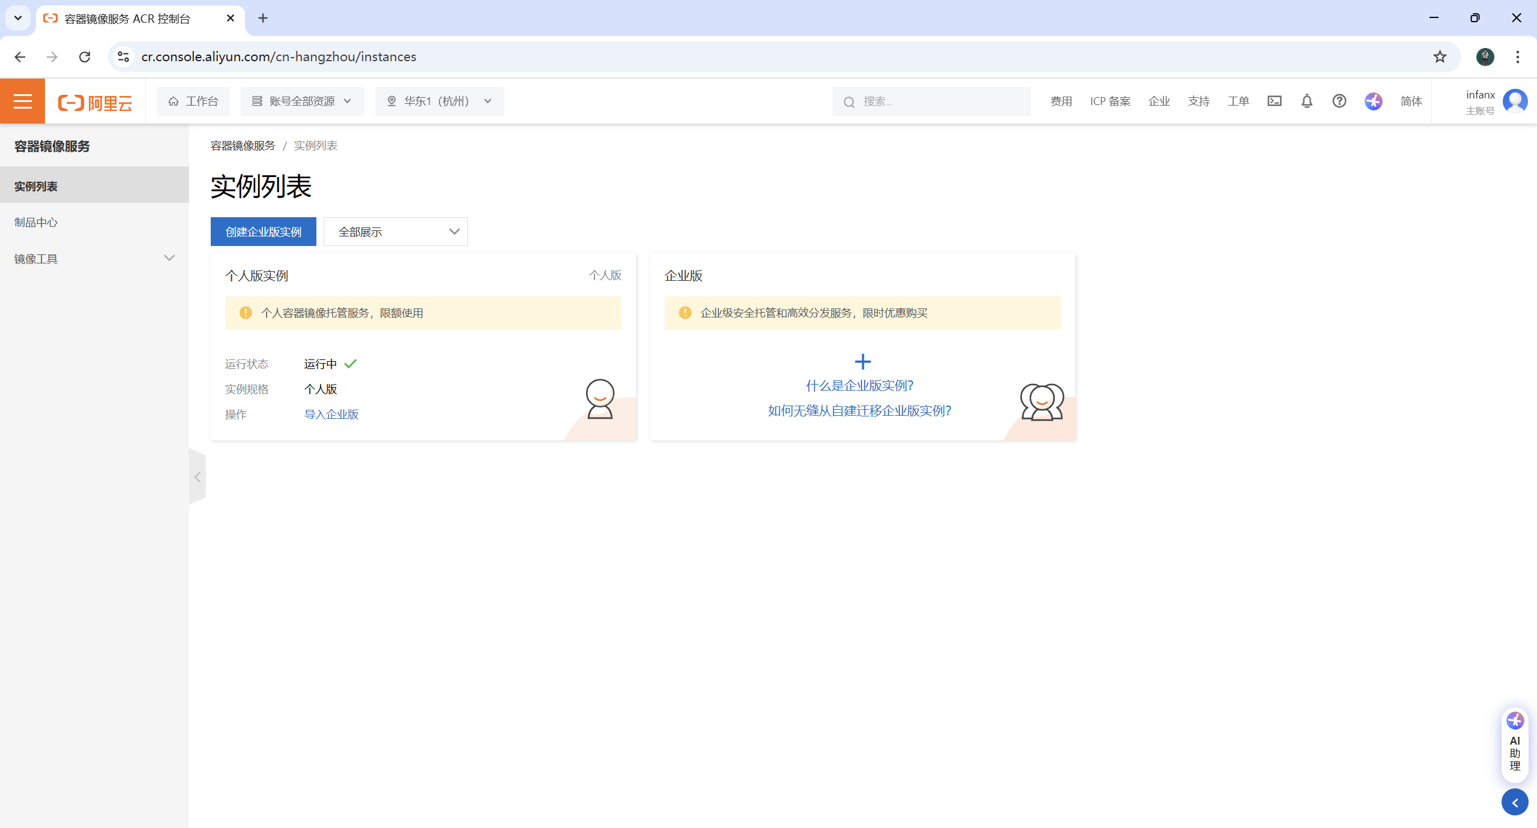Viewport: 1537px width, 828px height.
Task: Click the address bar URL
Action: (279, 57)
